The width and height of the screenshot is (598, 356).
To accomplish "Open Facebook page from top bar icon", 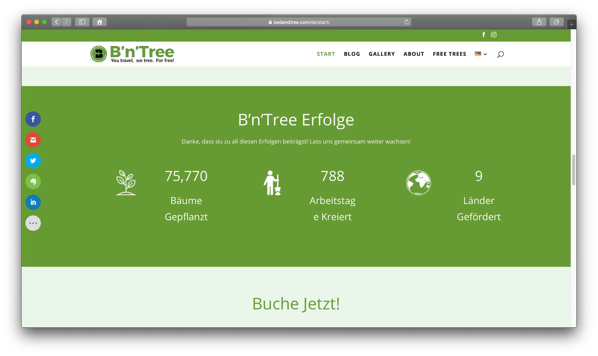I will point(484,35).
